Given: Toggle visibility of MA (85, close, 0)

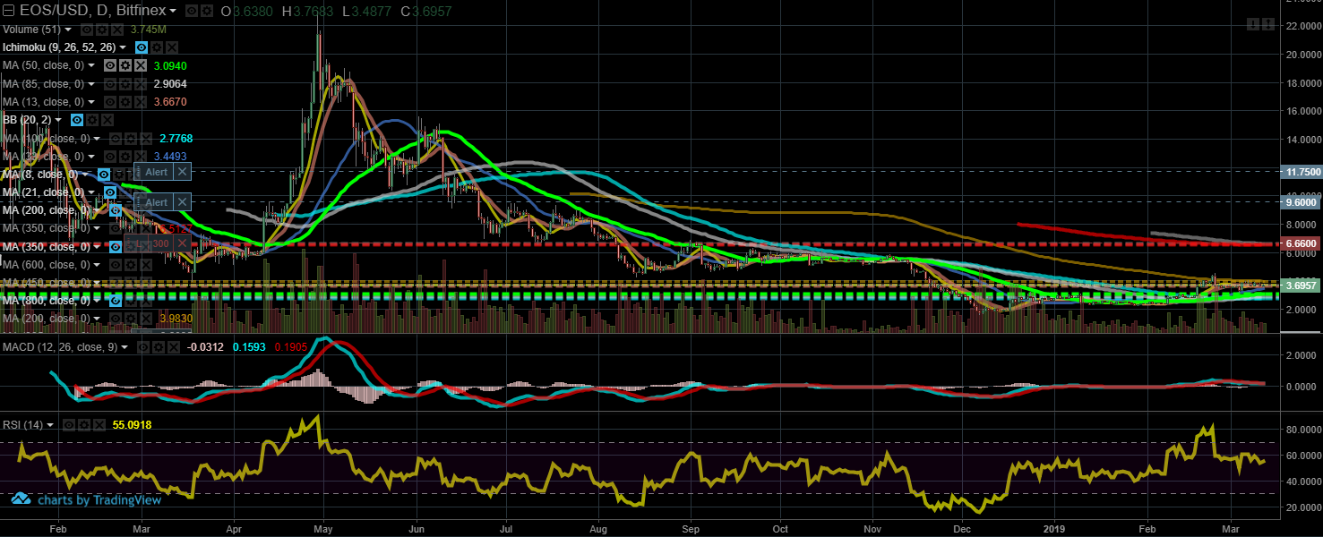Looking at the screenshot, I should coord(110,84).
